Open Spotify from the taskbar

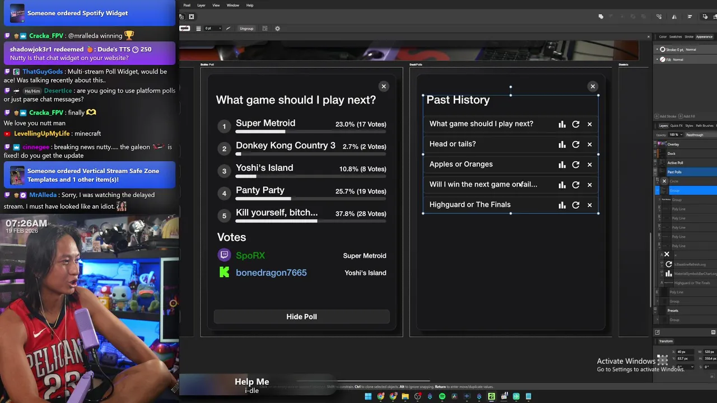coord(442,396)
